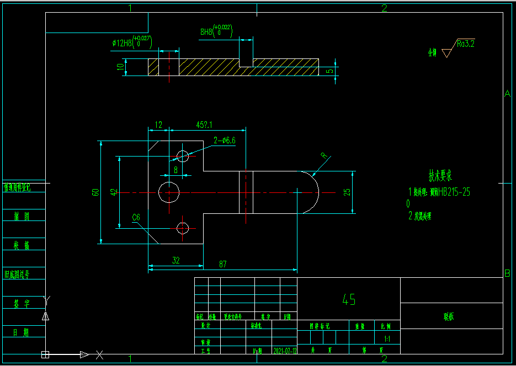Select the 5 slot depth dimension

coord(331,71)
